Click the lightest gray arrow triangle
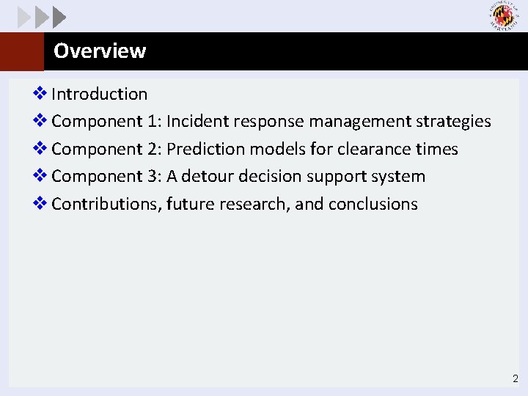Image resolution: width=528 pixels, height=396 pixels. click(23, 16)
